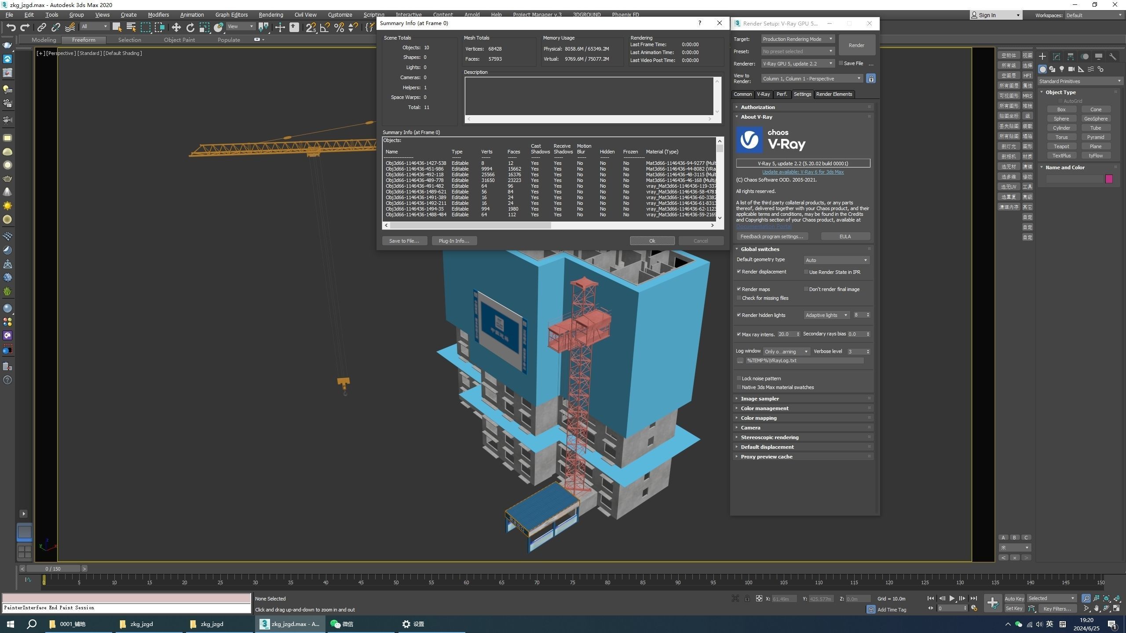
Task: Choose the Select by Name icon
Action: coord(131,27)
